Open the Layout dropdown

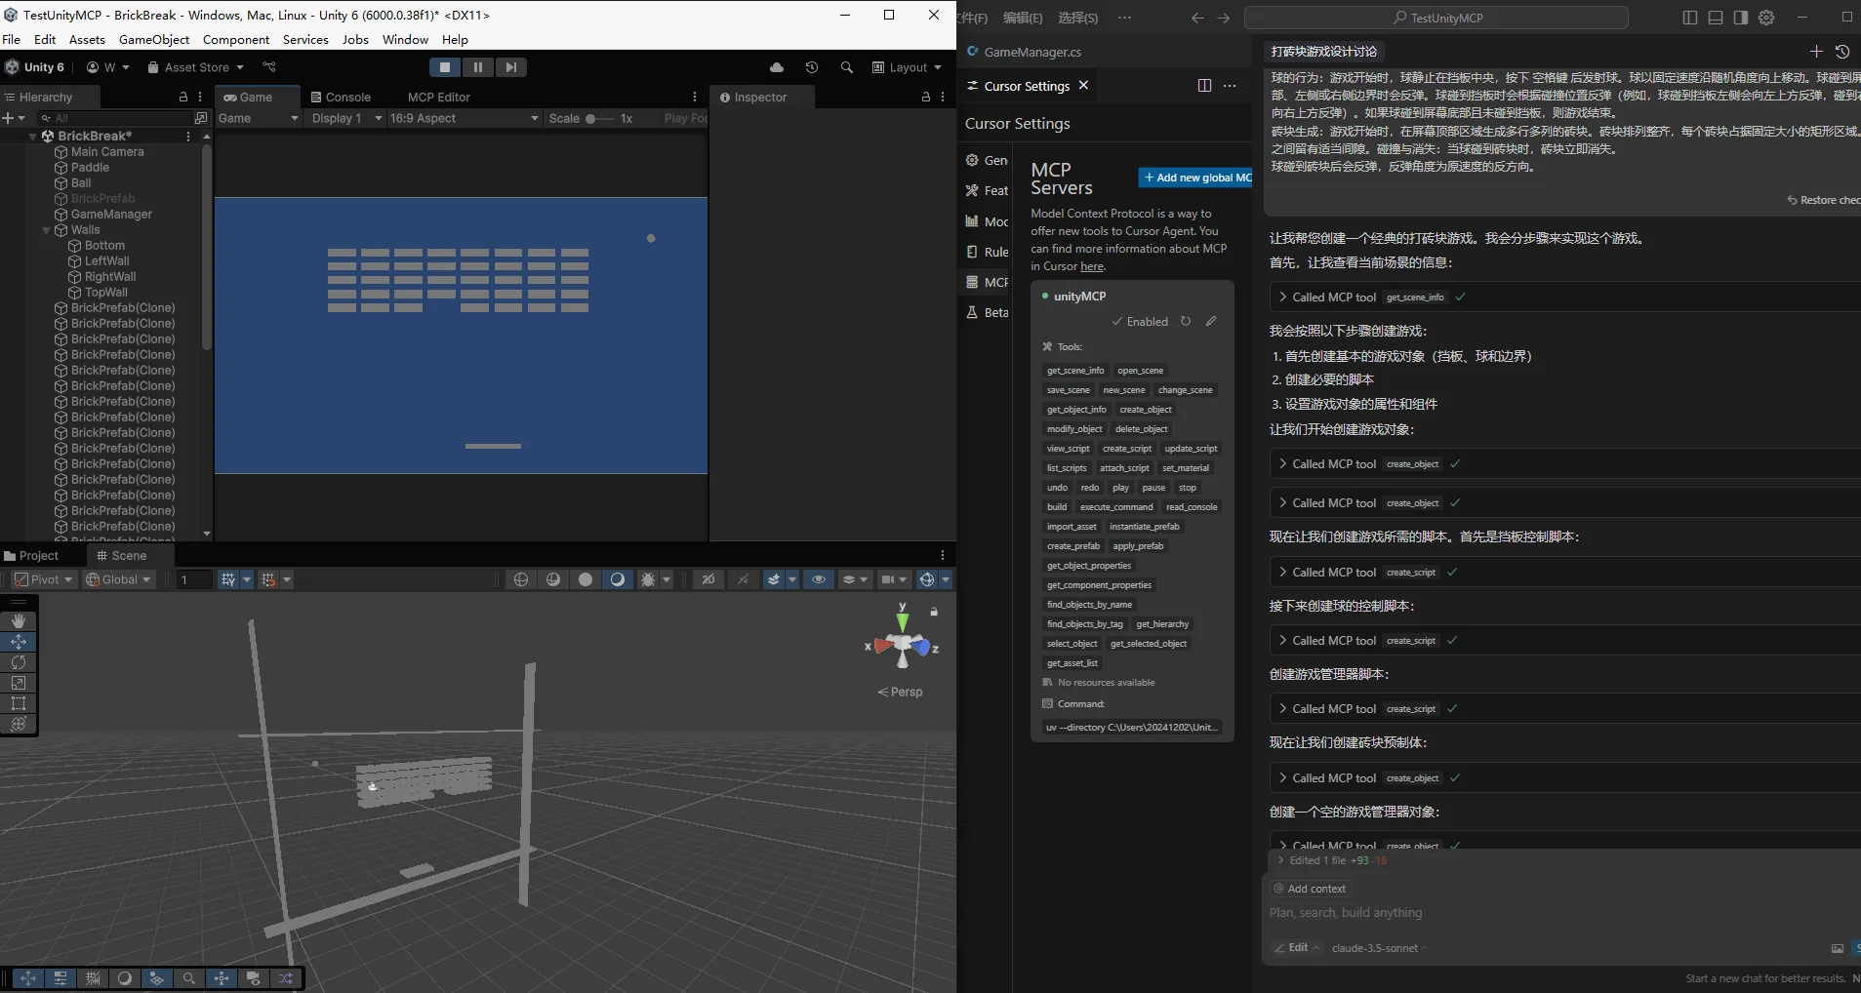(907, 67)
